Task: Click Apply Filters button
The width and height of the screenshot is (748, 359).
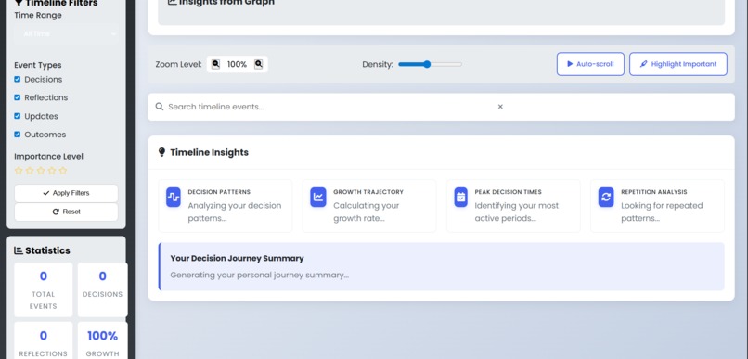Action: pos(66,193)
